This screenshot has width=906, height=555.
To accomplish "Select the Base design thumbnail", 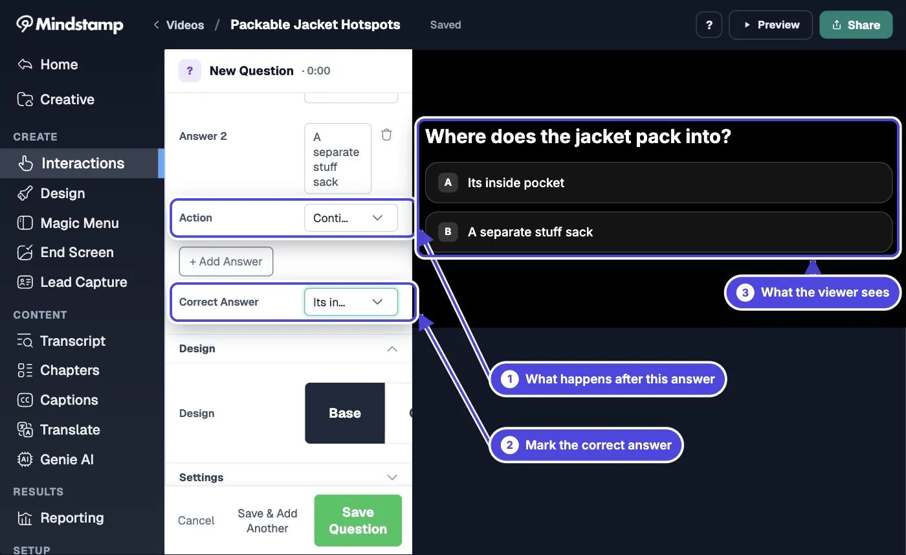I will (345, 413).
